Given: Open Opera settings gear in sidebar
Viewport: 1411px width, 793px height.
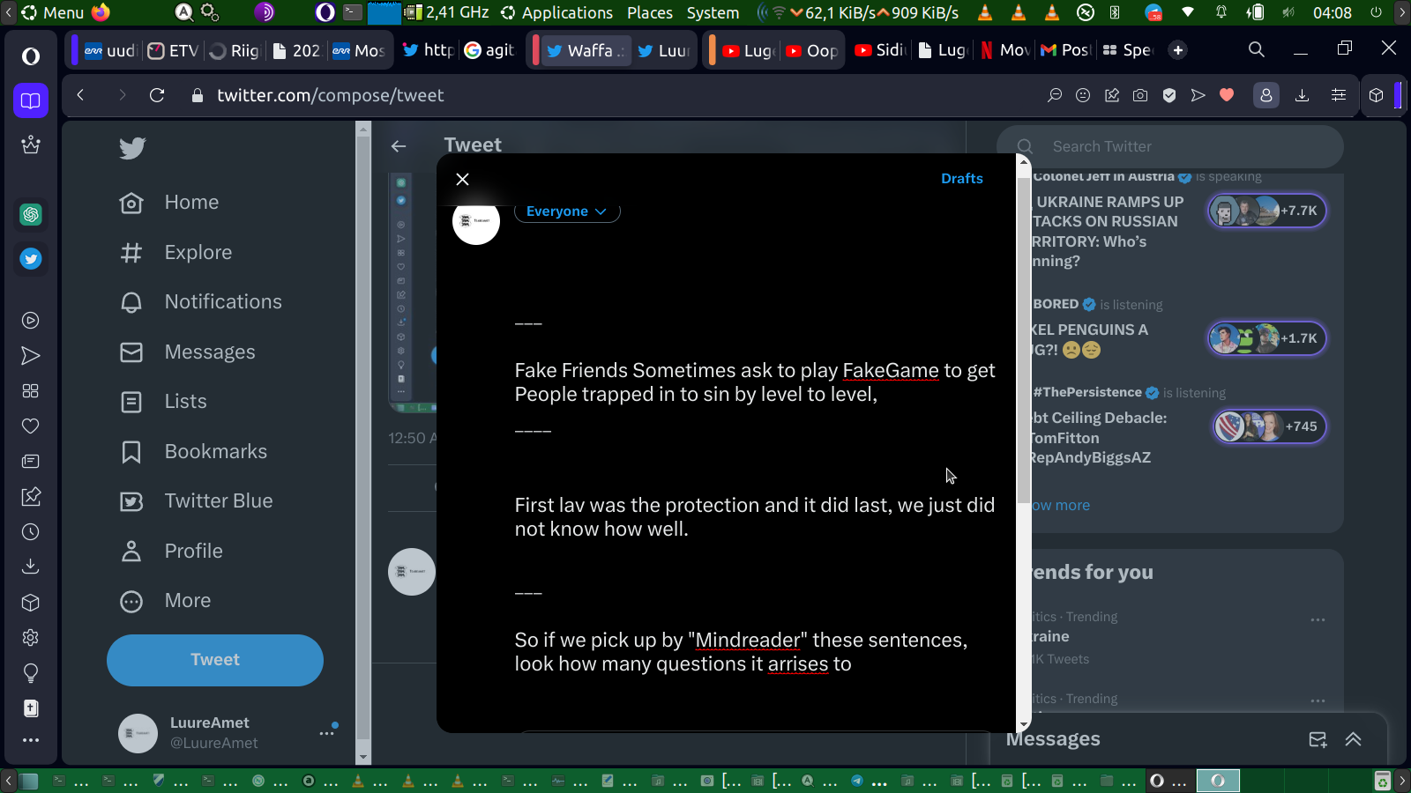Looking at the screenshot, I should coord(31,638).
